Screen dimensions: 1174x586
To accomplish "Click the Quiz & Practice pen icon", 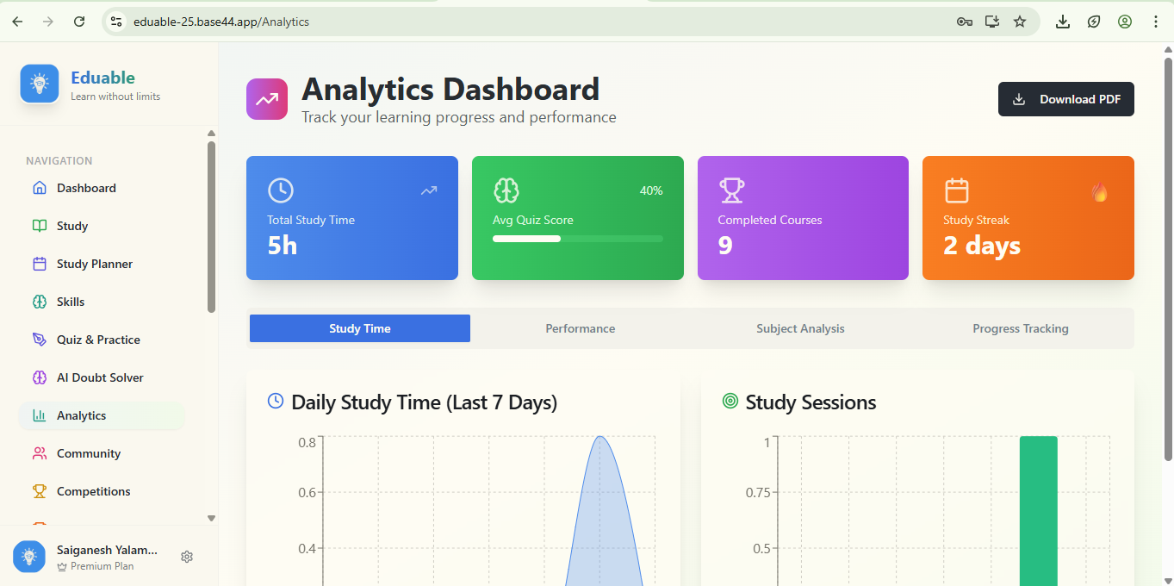I will tap(40, 340).
